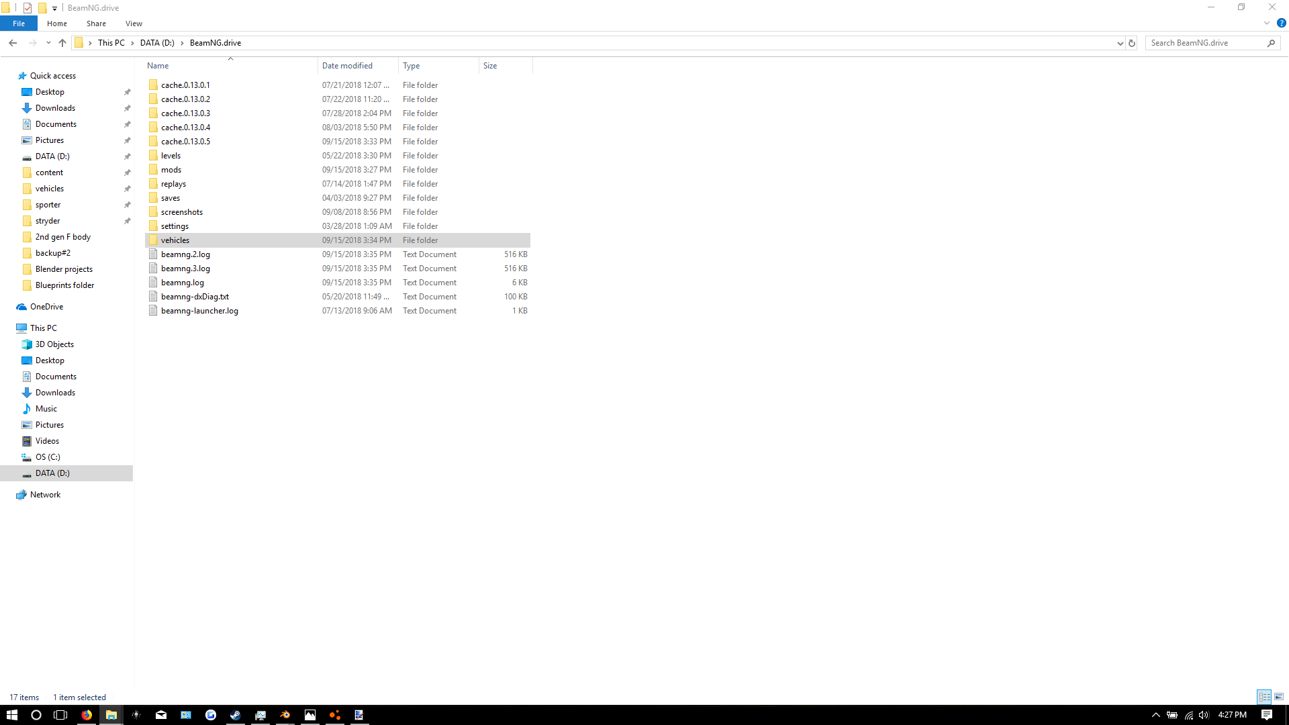Switch to details view icon

coord(1264,697)
